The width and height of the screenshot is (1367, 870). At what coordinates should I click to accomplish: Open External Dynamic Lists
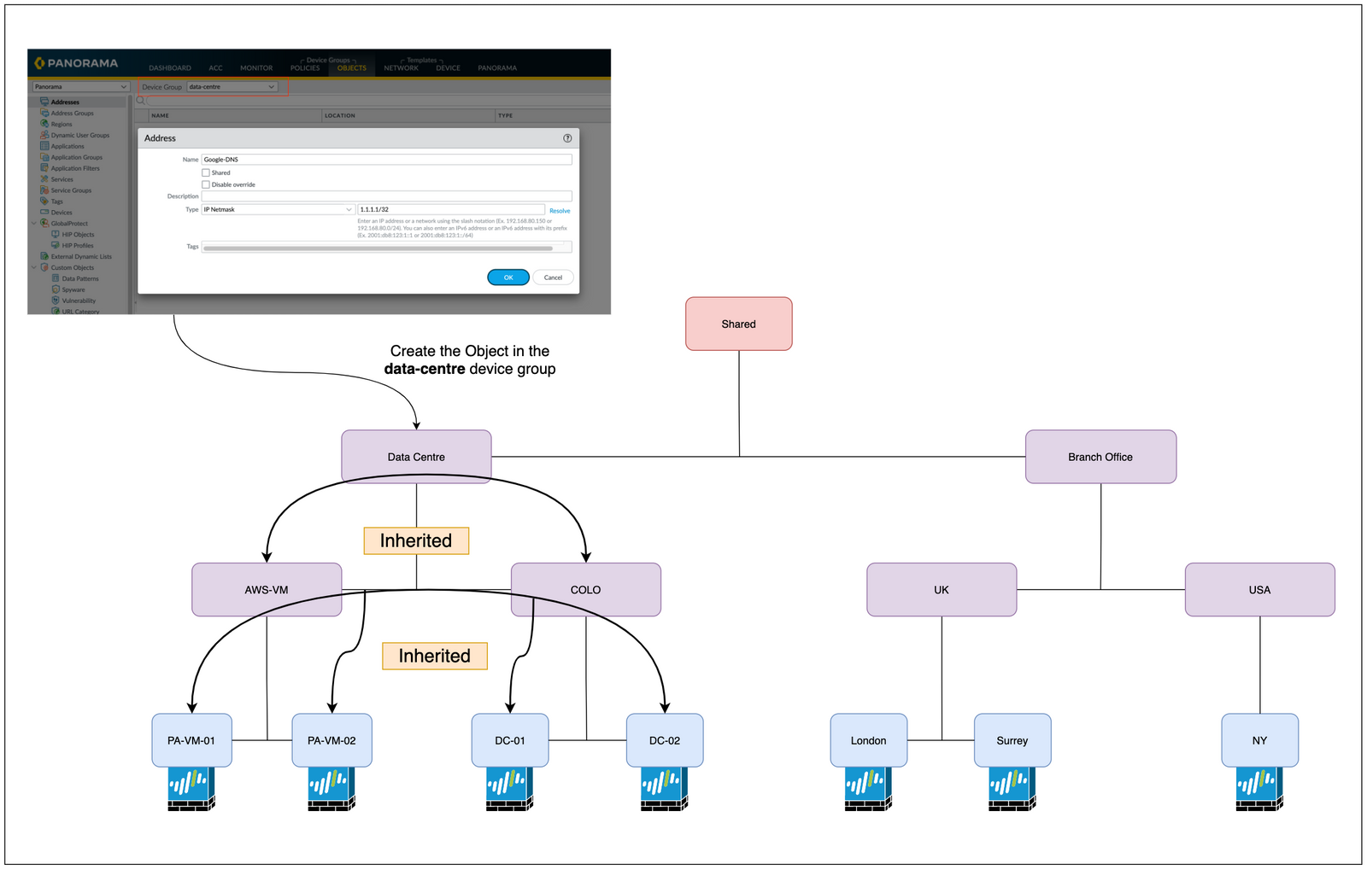81,256
